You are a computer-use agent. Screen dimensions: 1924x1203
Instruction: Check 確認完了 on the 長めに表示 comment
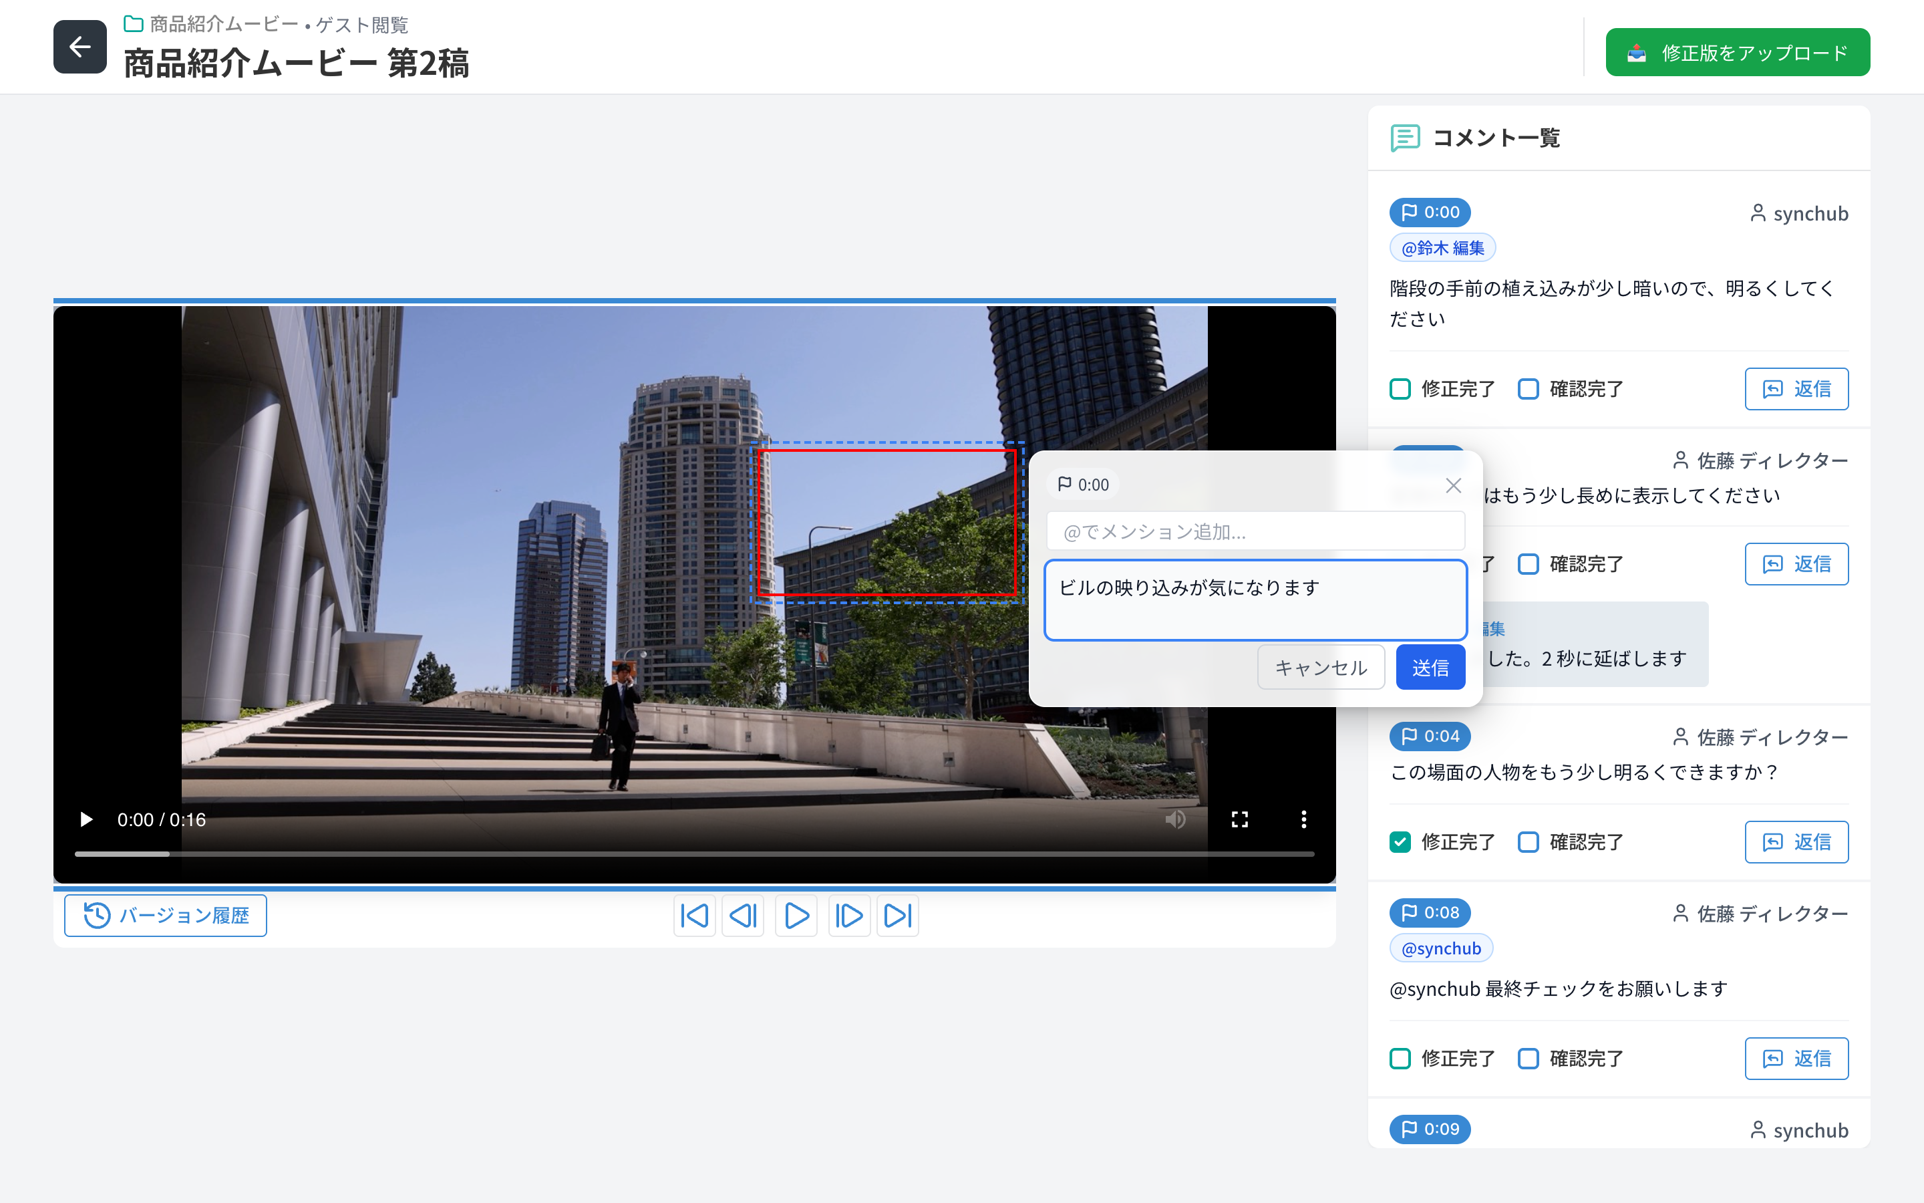(x=1528, y=564)
